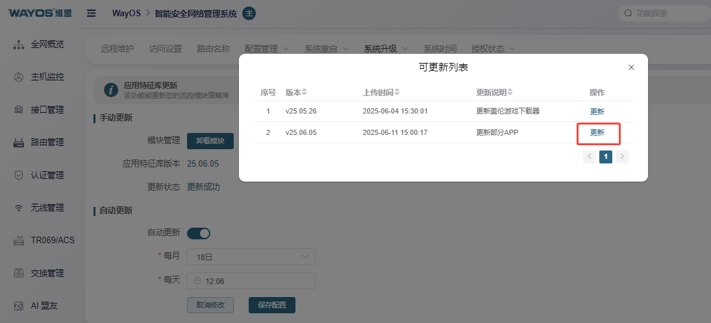Click the 接口管理 port icon

(x=19, y=110)
